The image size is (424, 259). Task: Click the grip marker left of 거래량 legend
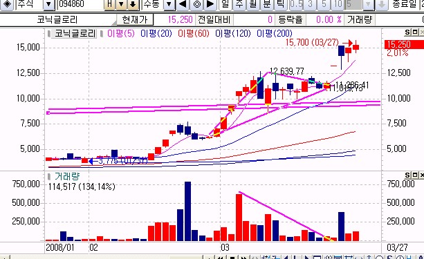point(49,177)
